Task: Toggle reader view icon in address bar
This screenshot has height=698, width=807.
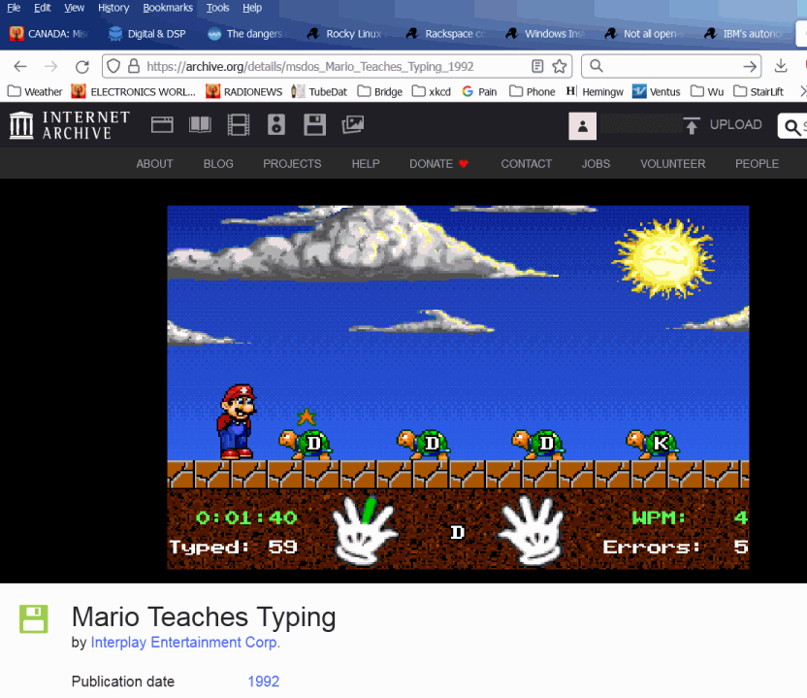Action: pos(537,66)
